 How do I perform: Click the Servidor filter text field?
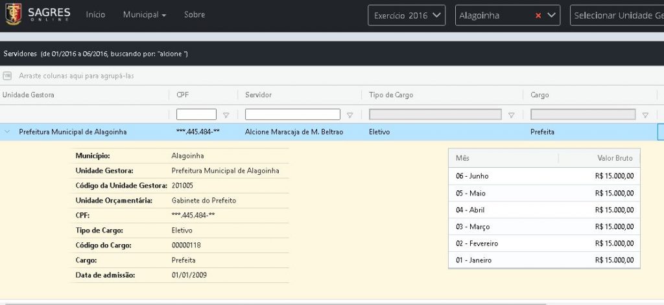click(293, 115)
